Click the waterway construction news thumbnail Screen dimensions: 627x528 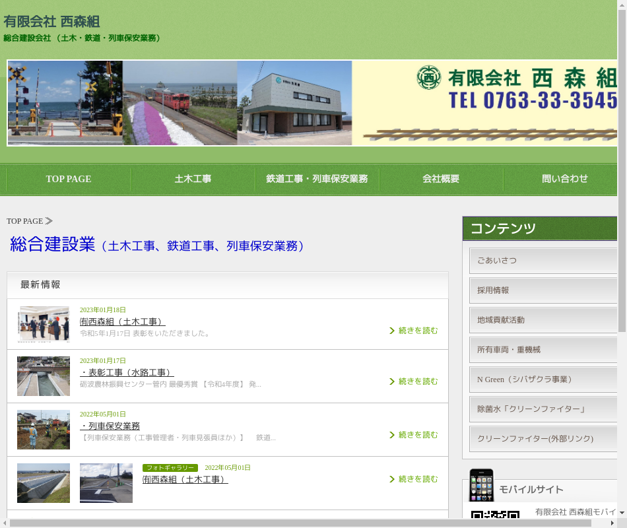[44, 376]
